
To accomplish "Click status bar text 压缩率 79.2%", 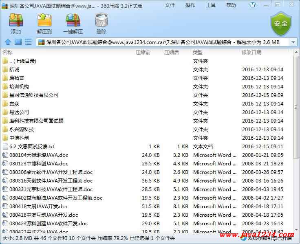I will (x=112, y=238).
